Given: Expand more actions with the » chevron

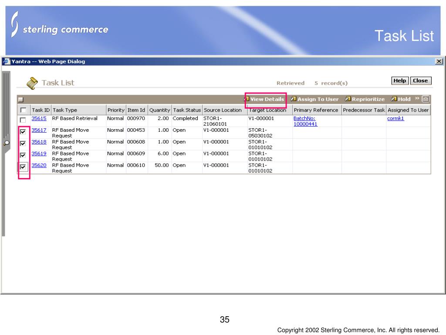Looking at the screenshot, I should (417, 98).
